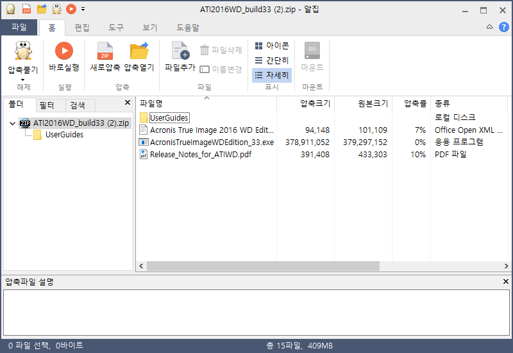Click the new ZIP quick-access icon
Screen dimensions: 513x353
click(x=26, y=9)
